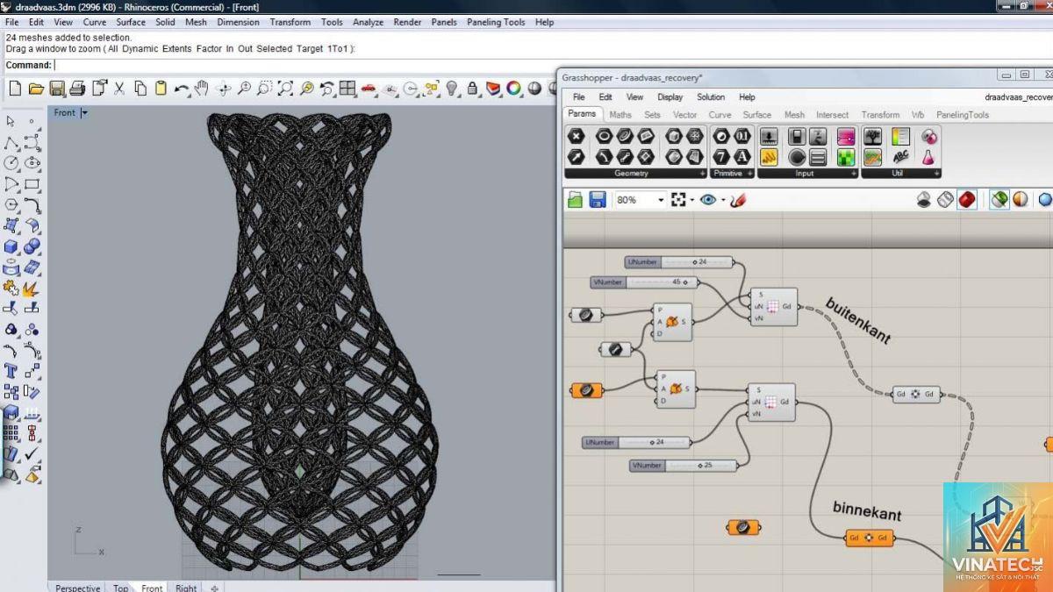
Task: Adjust the VNumber slider set to 25
Action: (684, 465)
